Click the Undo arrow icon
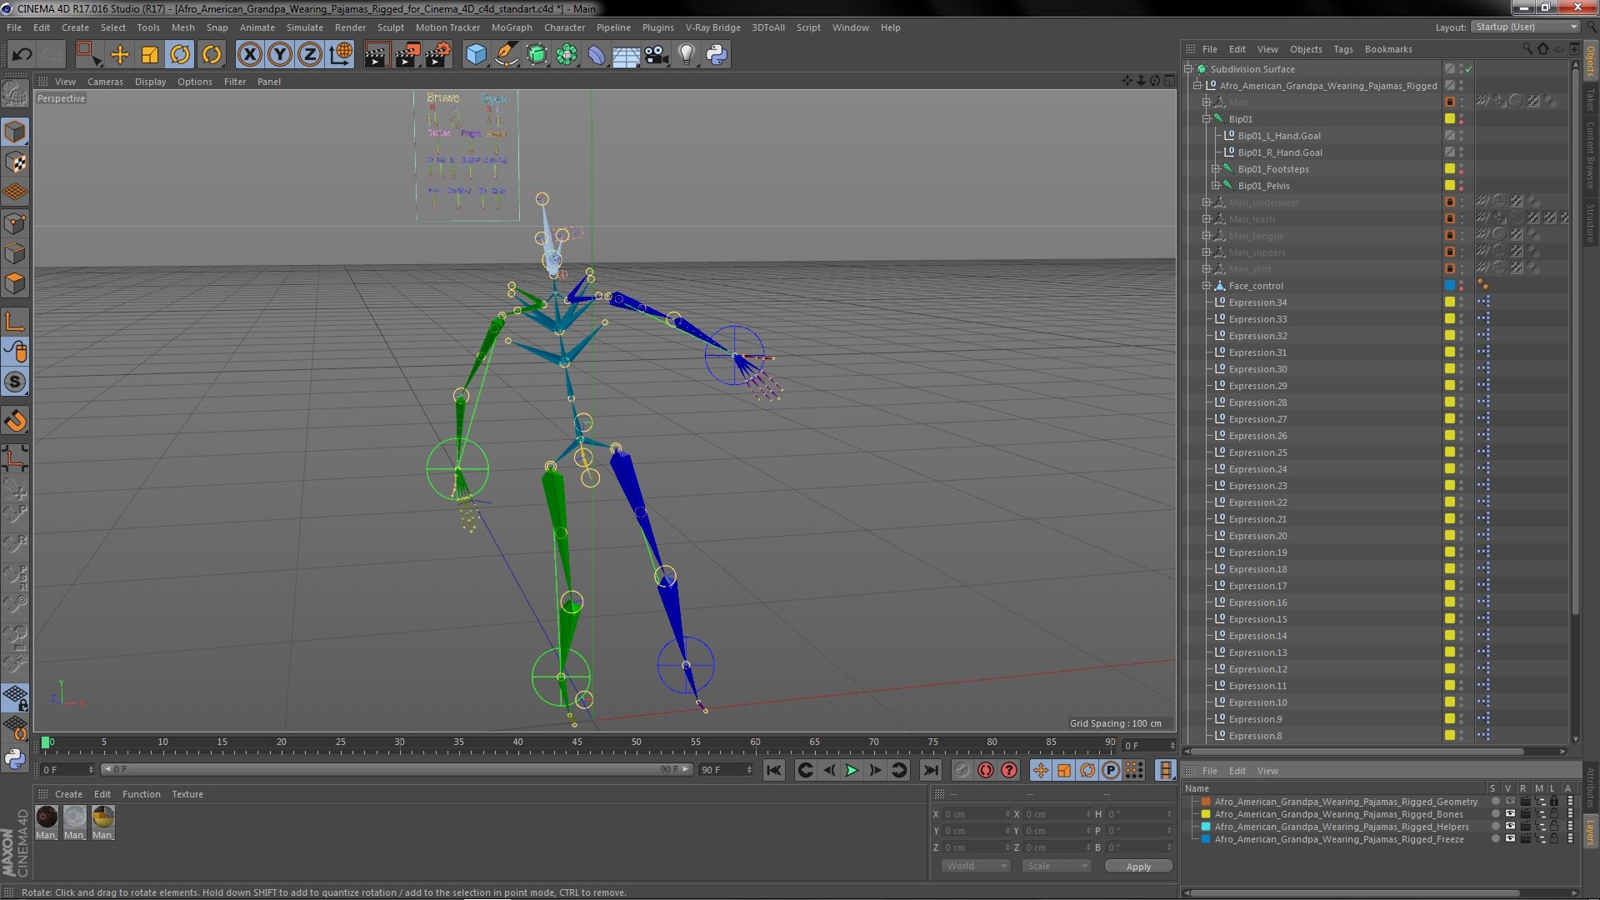Viewport: 1600px width, 900px height. (22, 55)
